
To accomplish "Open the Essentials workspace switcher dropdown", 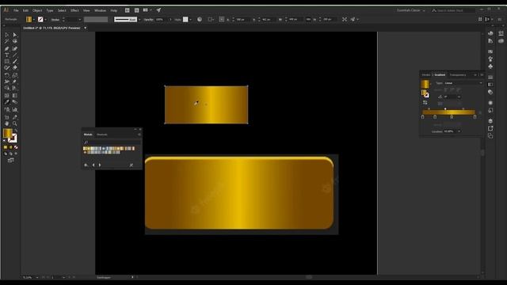I will (411, 10).
